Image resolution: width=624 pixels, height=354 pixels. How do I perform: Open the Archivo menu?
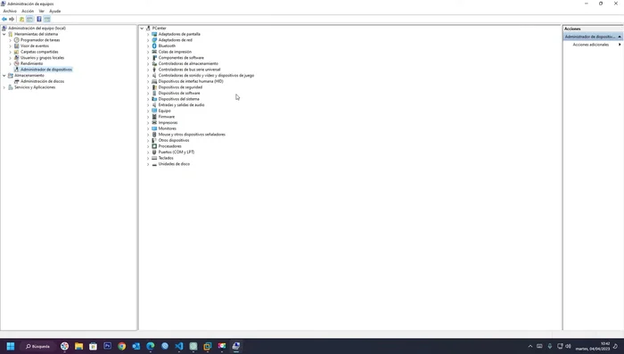(x=10, y=12)
